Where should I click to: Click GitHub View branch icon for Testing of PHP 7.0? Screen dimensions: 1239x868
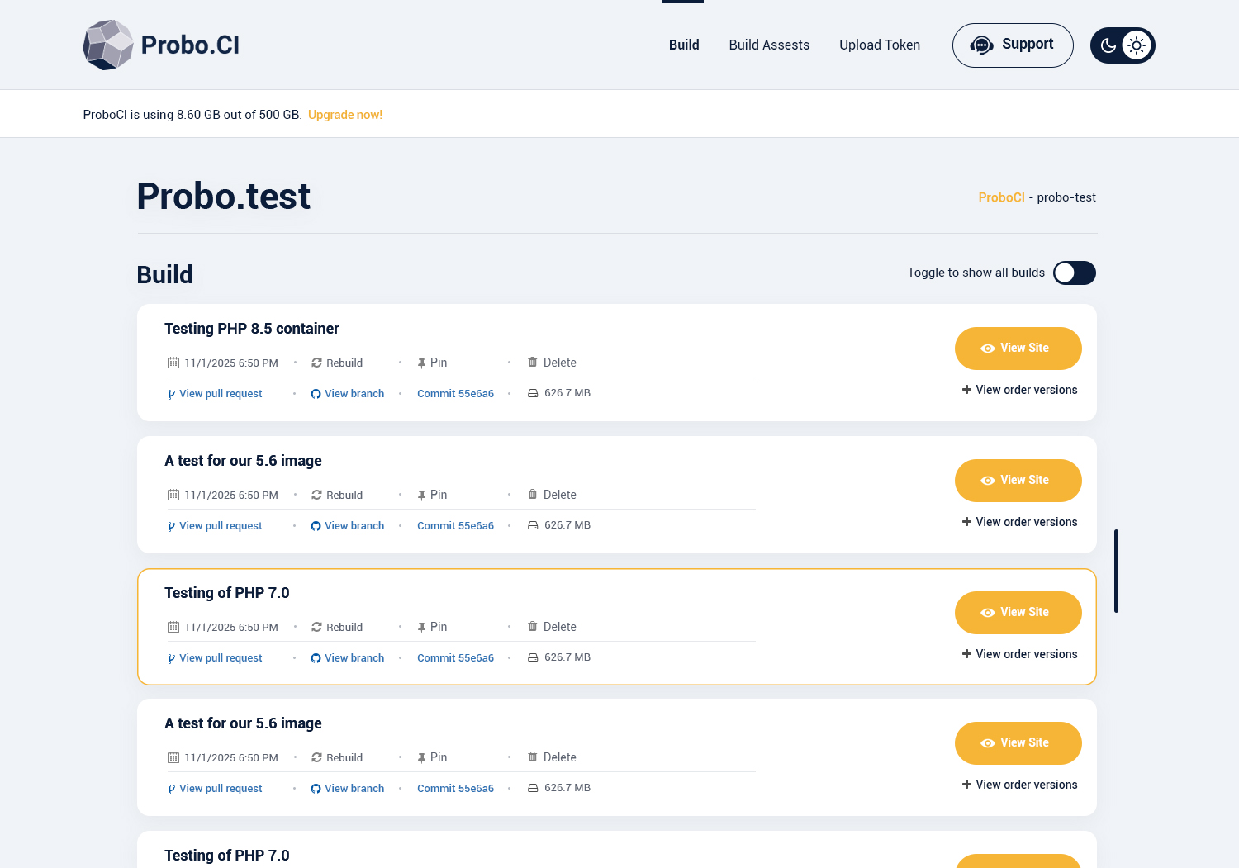(316, 658)
